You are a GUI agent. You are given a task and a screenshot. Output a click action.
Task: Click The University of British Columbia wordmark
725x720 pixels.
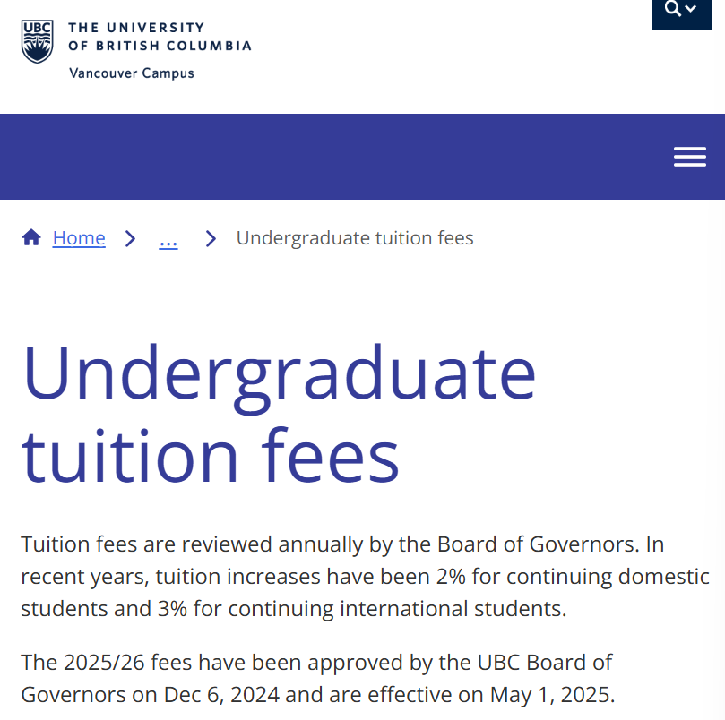tap(160, 37)
